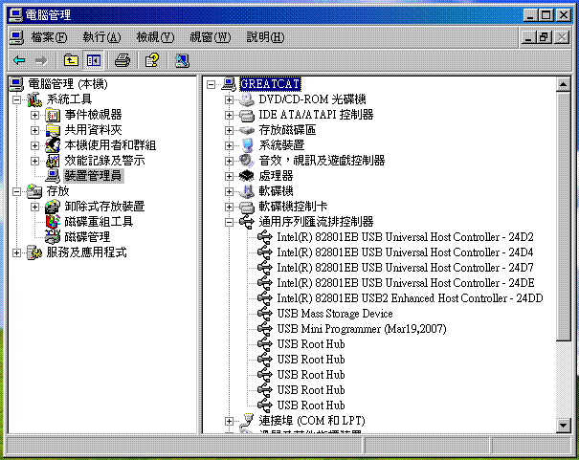Viewport: 579px width, 460px height.
Task: Expand the DVD/CD-ROM 光碟機 node
Action: (x=229, y=99)
